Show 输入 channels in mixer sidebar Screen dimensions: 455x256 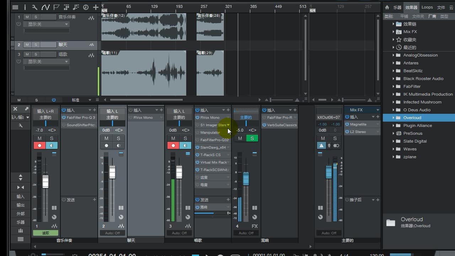coord(21,197)
